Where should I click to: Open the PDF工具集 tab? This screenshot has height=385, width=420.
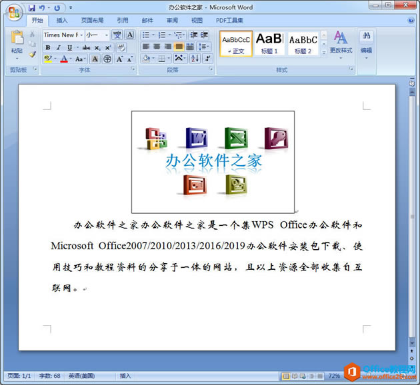pos(229,21)
